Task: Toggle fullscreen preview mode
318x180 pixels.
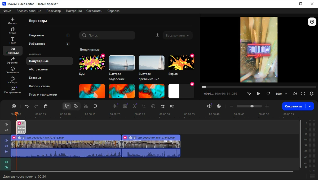Action: click(x=303, y=94)
